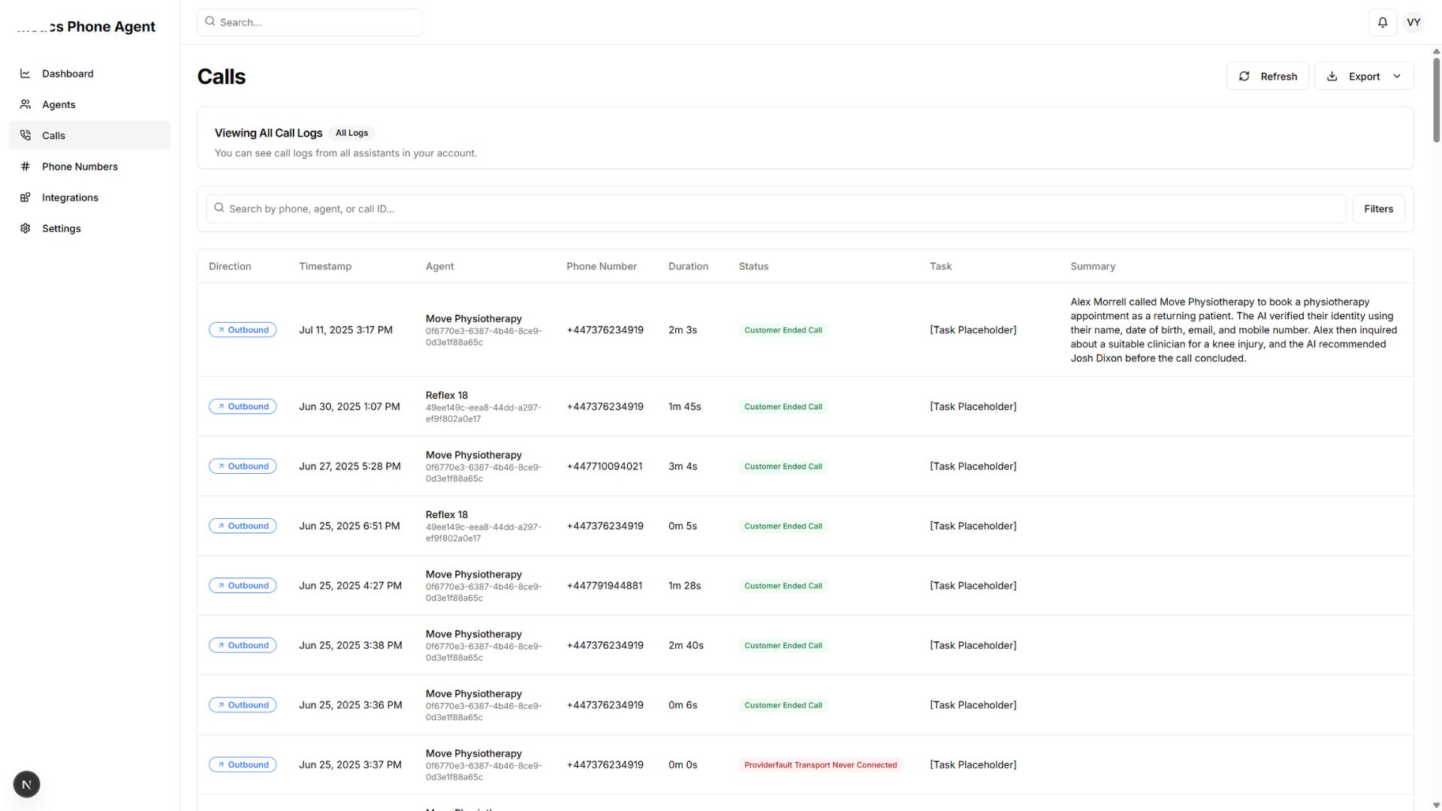The height and width of the screenshot is (811, 1442).
Task: Click the magnifier icon in the call log search
Action: 219,208
